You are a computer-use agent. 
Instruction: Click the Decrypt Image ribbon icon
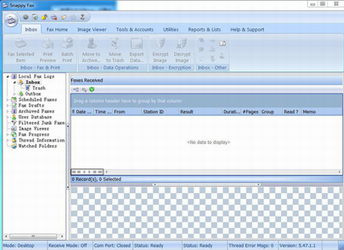[181, 44]
